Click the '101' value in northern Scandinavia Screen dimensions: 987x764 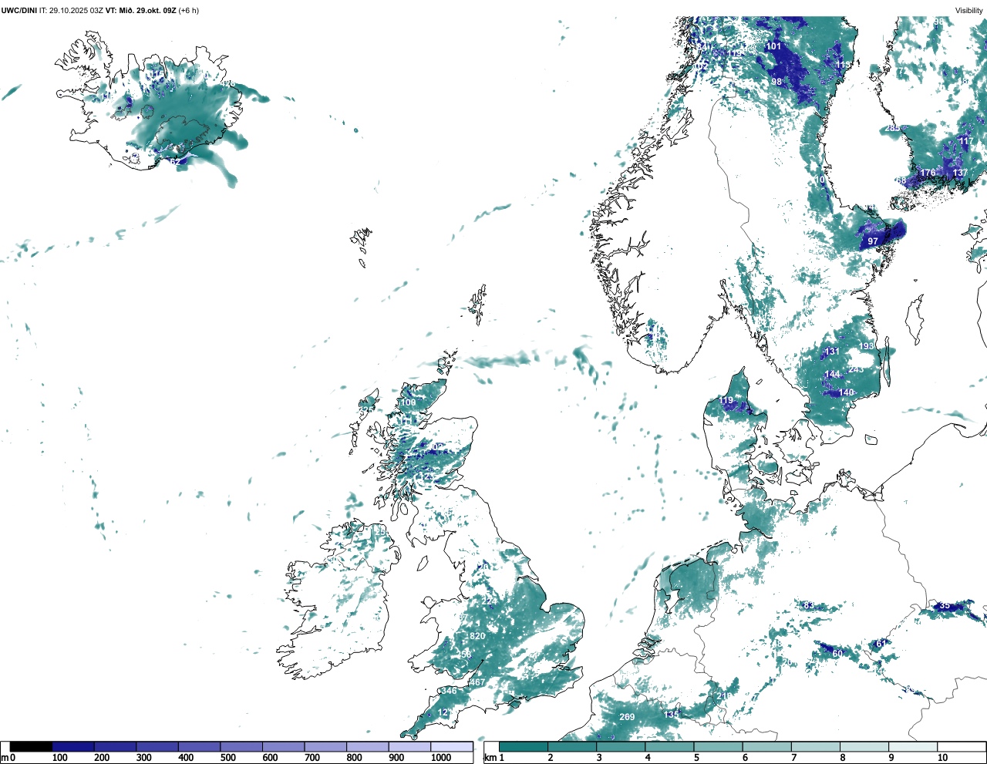pos(773,46)
